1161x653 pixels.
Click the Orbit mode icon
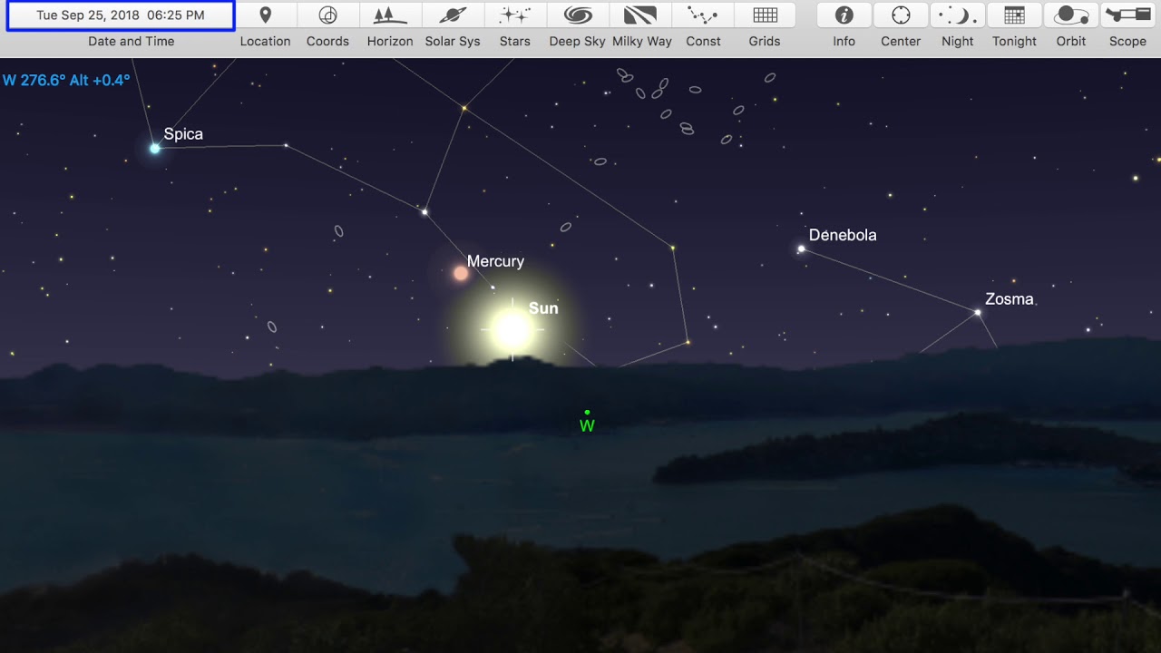point(1071,15)
